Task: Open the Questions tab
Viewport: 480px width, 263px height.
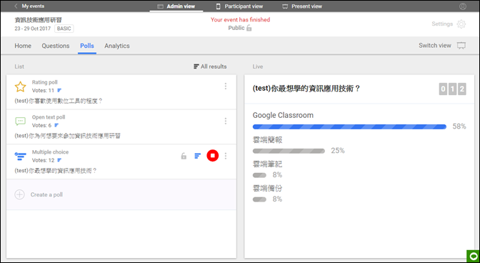Action: pos(56,46)
